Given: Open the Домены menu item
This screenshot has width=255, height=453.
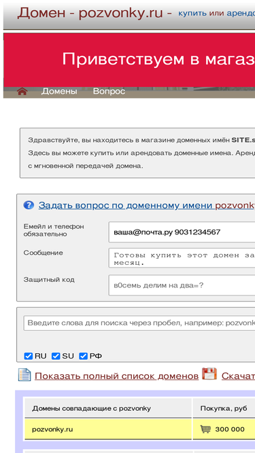Looking at the screenshot, I should [59, 91].
